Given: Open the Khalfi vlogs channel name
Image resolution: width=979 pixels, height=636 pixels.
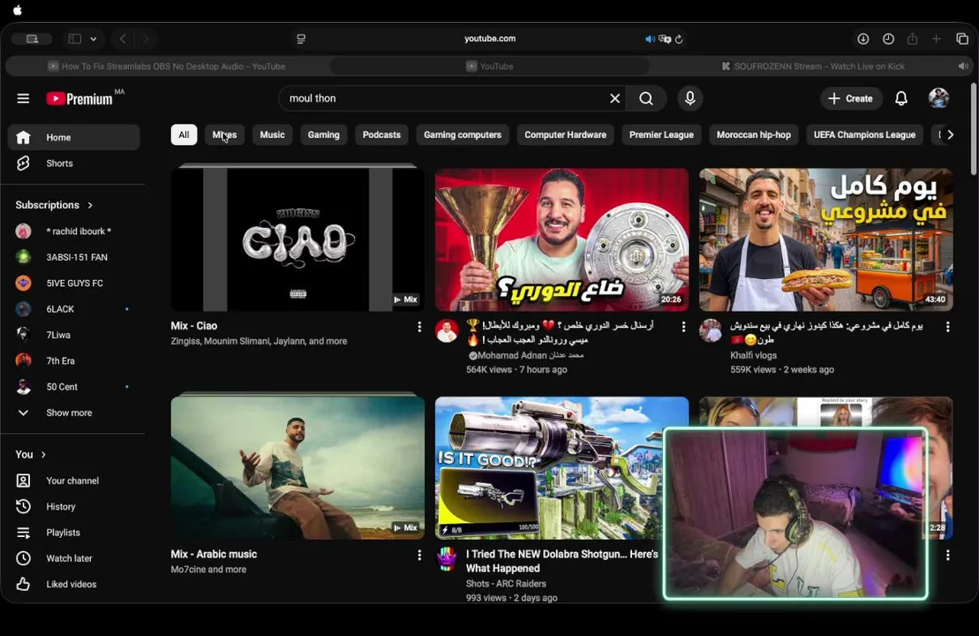Looking at the screenshot, I should (754, 355).
